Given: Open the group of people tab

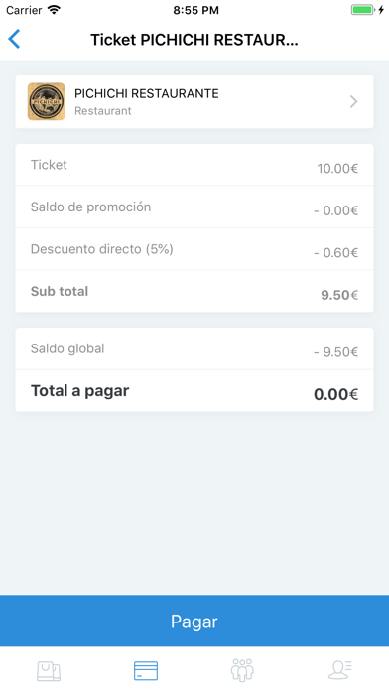Looking at the screenshot, I should point(243,670).
